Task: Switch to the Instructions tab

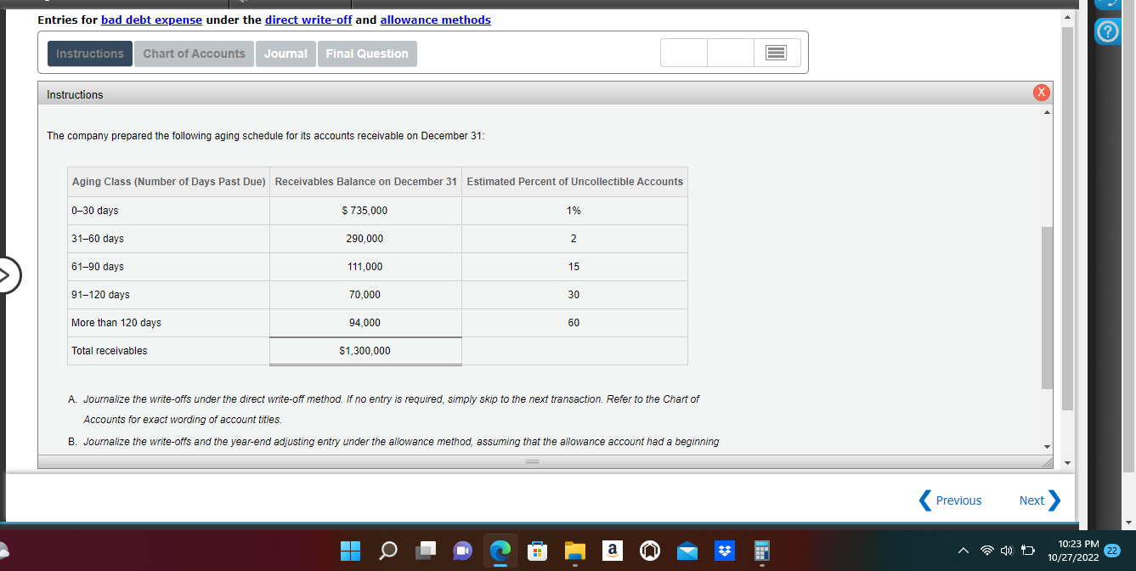Action: coord(89,53)
